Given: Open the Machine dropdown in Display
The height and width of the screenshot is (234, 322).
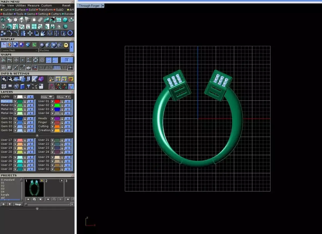Looking at the screenshot, I should click(x=54, y=50).
